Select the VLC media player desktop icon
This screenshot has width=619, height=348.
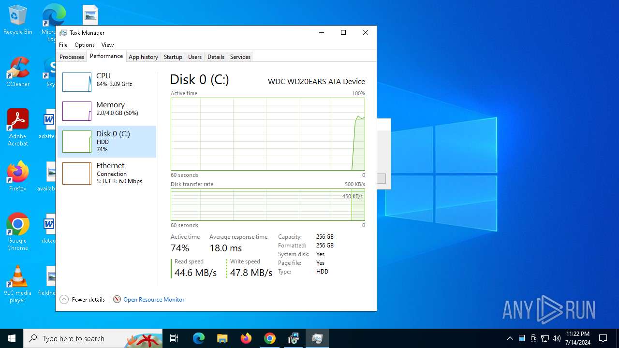pyautogui.click(x=18, y=284)
